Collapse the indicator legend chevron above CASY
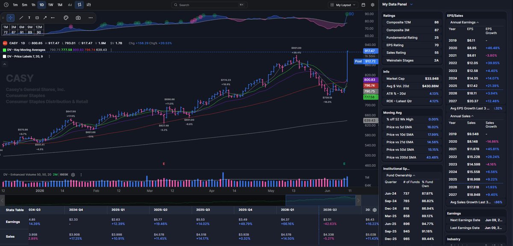Image resolution: width=513 pixels, height=246 pixels. [x=5, y=64]
